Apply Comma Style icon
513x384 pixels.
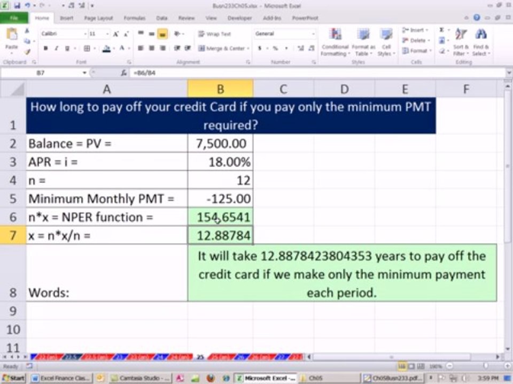click(286, 49)
